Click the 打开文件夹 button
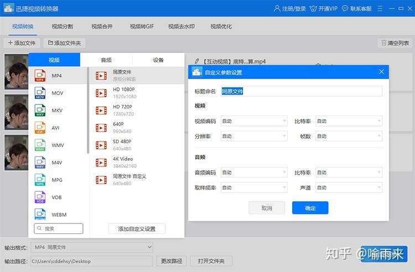Viewport: 415px width, 272px height. click(x=211, y=261)
